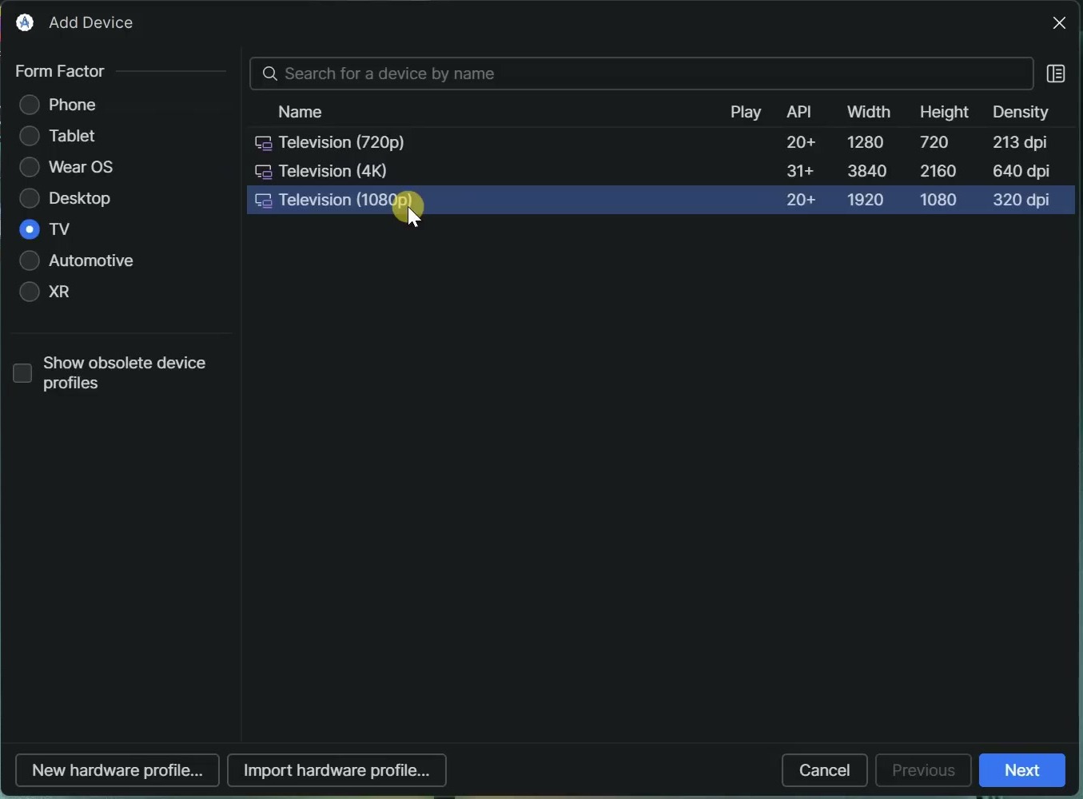1083x799 pixels.
Task: Click the Television (4K) device icon
Action: (264, 173)
